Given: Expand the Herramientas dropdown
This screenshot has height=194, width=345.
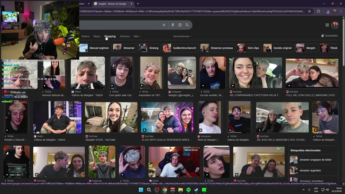Looking at the screenshot, I should pyautogui.click(x=182, y=36).
